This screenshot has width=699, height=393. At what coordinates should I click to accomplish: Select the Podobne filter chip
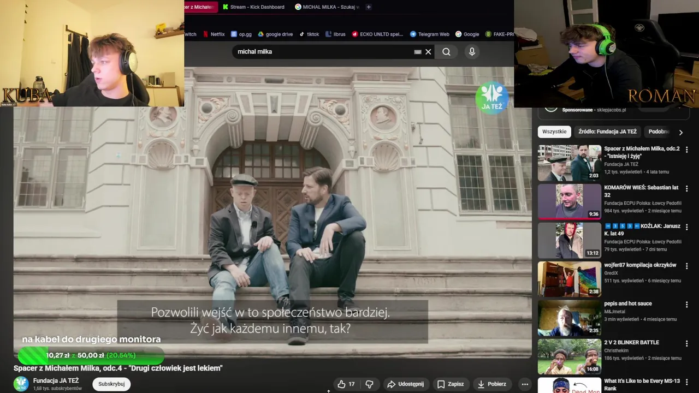click(659, 132)
